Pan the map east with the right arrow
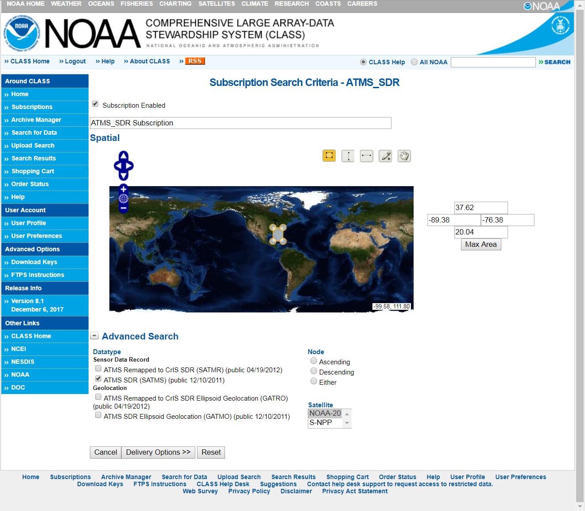The image size is (585, 511). tap(130, 166)
